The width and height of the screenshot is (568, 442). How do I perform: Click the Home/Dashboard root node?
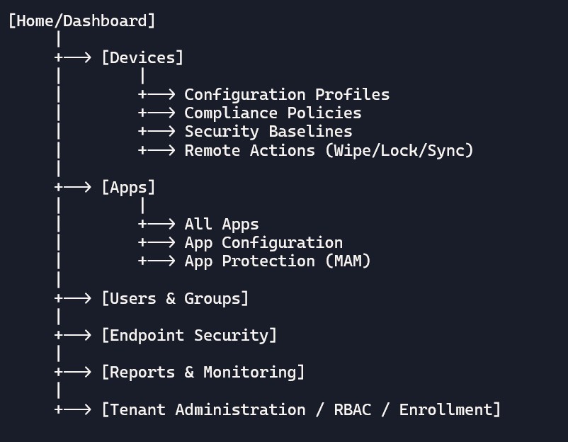[x=81, y=21]
